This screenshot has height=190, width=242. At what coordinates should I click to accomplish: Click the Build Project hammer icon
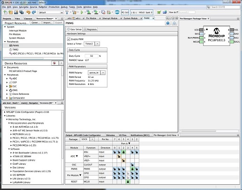(67, 12)
